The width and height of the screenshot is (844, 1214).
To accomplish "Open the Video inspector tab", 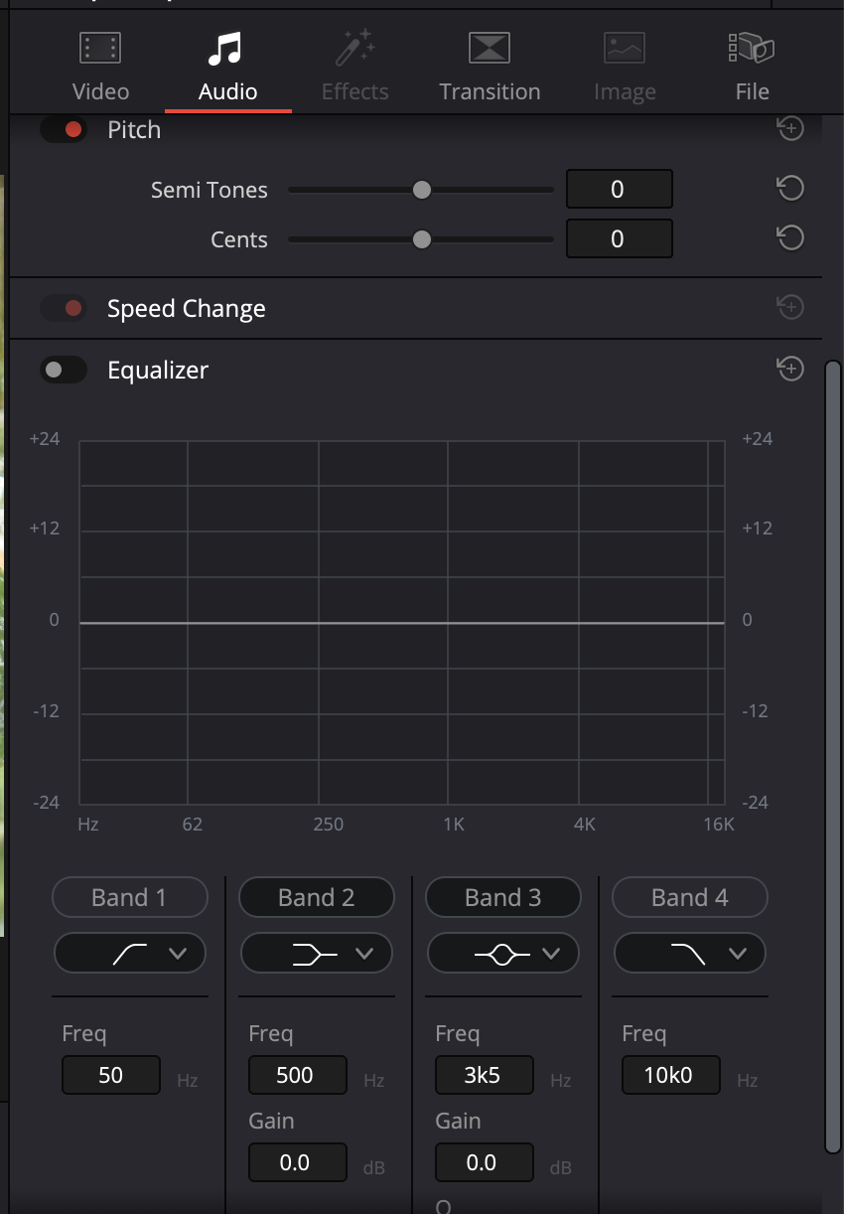I will coord(100,68).
